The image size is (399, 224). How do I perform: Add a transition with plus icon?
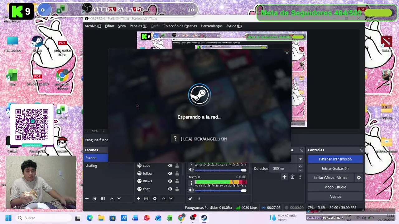[284, 177]
